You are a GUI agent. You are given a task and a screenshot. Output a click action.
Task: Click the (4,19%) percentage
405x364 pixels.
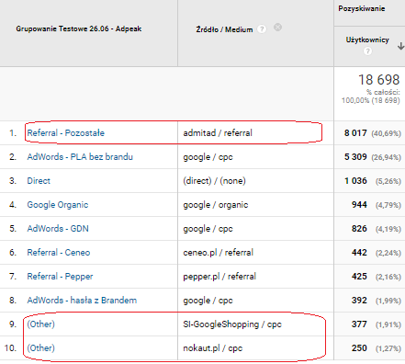click(x=388, y=229)
